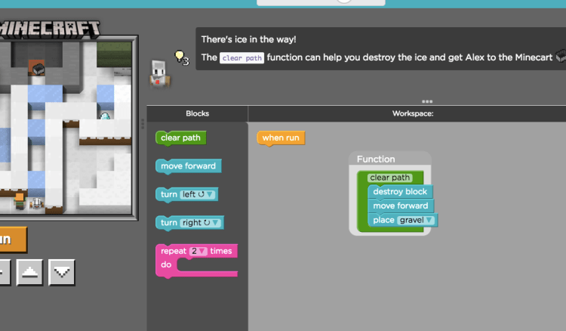Click the three-dot resize handle above workspace
566x331 pixels.
(427, 101)
